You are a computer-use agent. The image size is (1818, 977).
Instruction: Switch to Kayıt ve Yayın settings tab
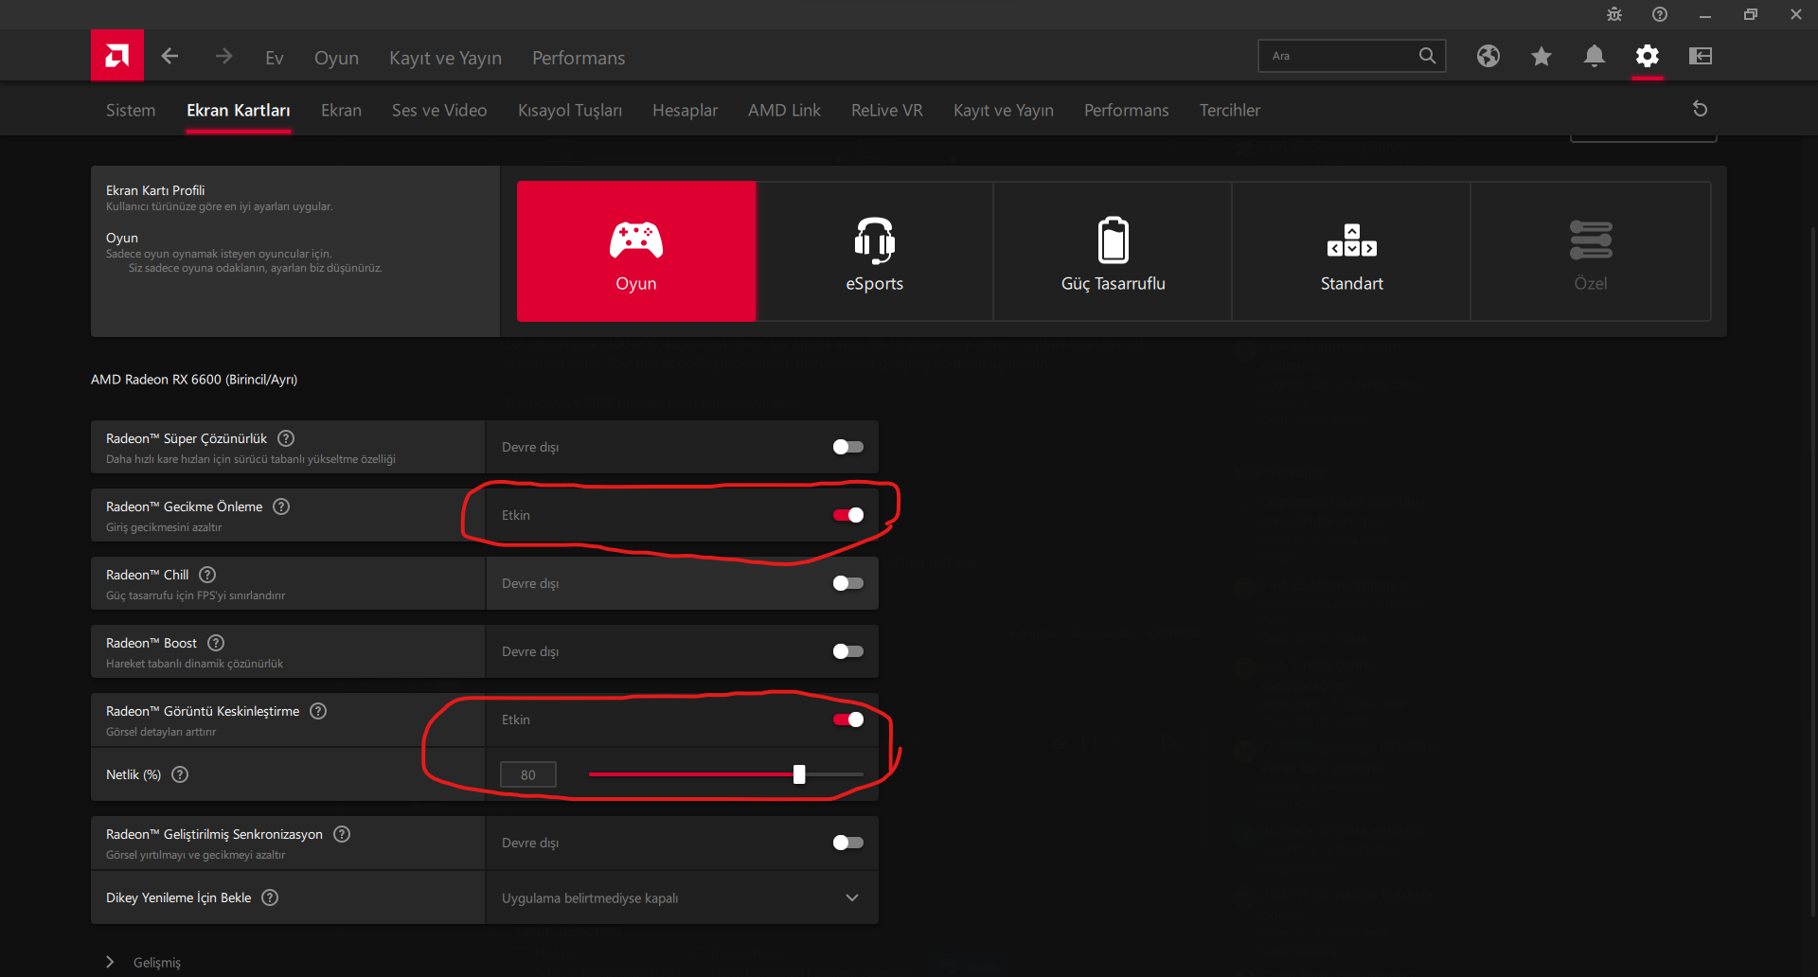click(x=1004, y=110)
